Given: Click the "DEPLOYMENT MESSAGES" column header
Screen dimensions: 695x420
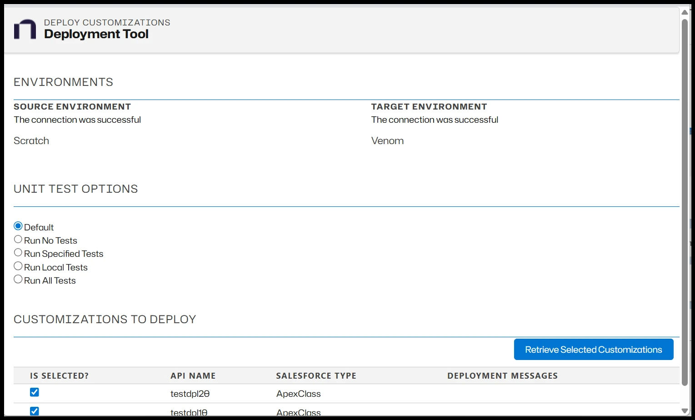Looking at the screenshot, I should [x=502, y=375].
